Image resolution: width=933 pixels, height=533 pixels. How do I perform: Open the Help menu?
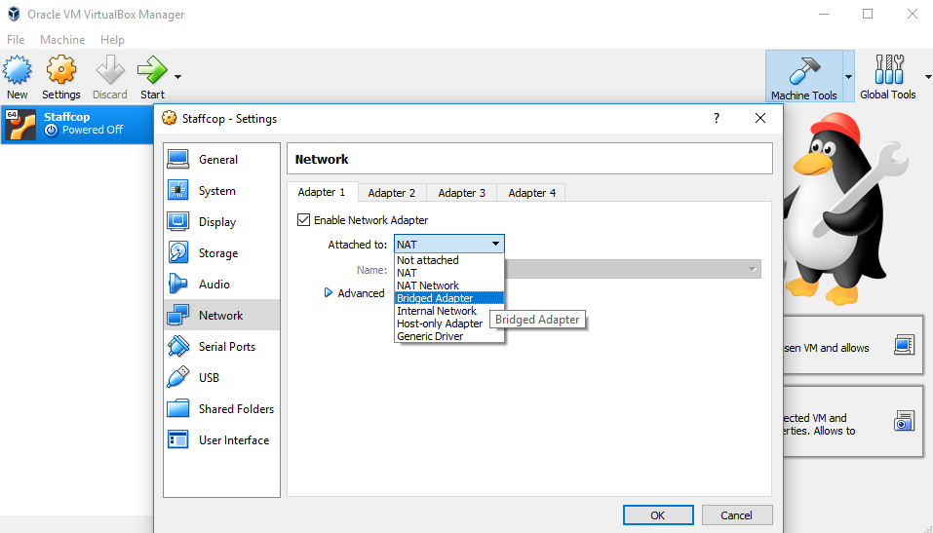(112, 40)
